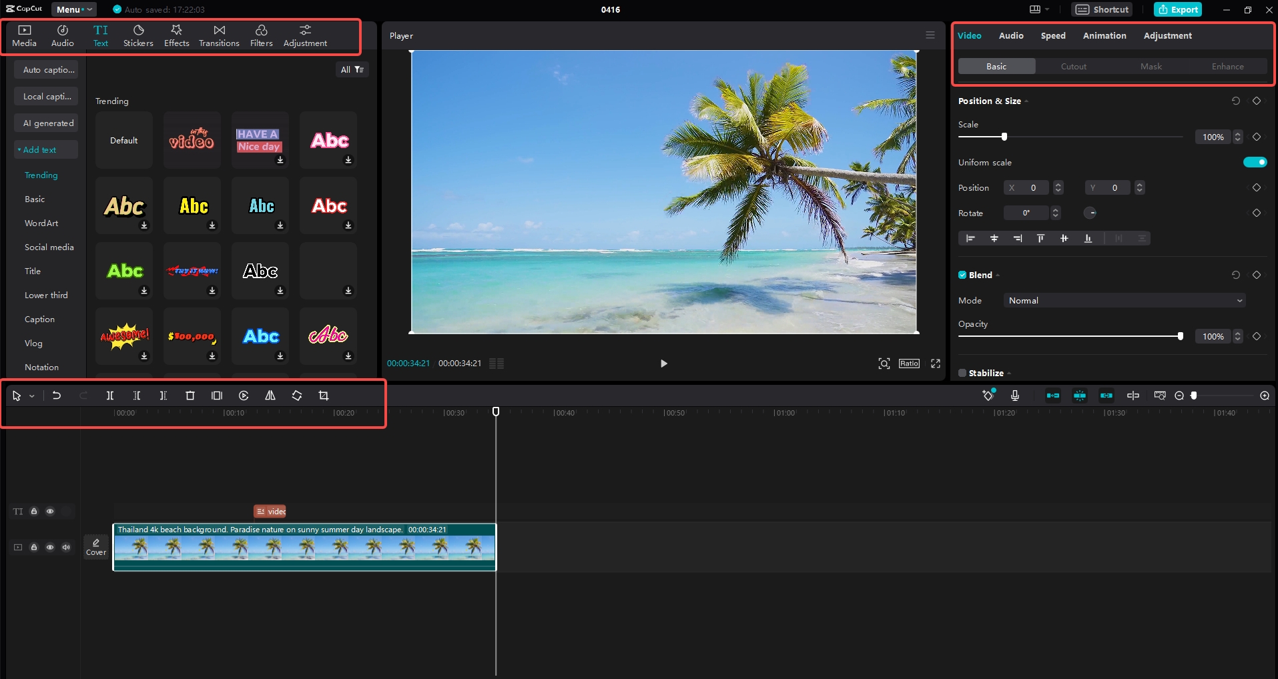Hide the text track with the eye toggle
This screenshot has height=679, width=1278.
click(49, 511)
